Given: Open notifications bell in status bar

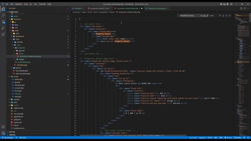Looking at the screenshot, I should point(248,137).
